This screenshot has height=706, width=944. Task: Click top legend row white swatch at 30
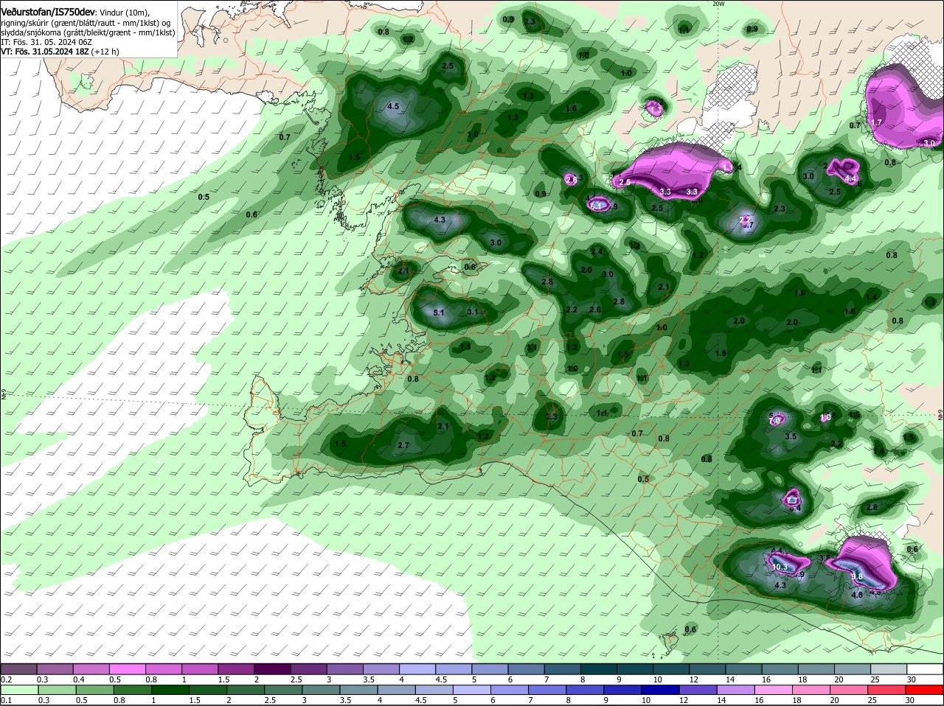[925, 668]
